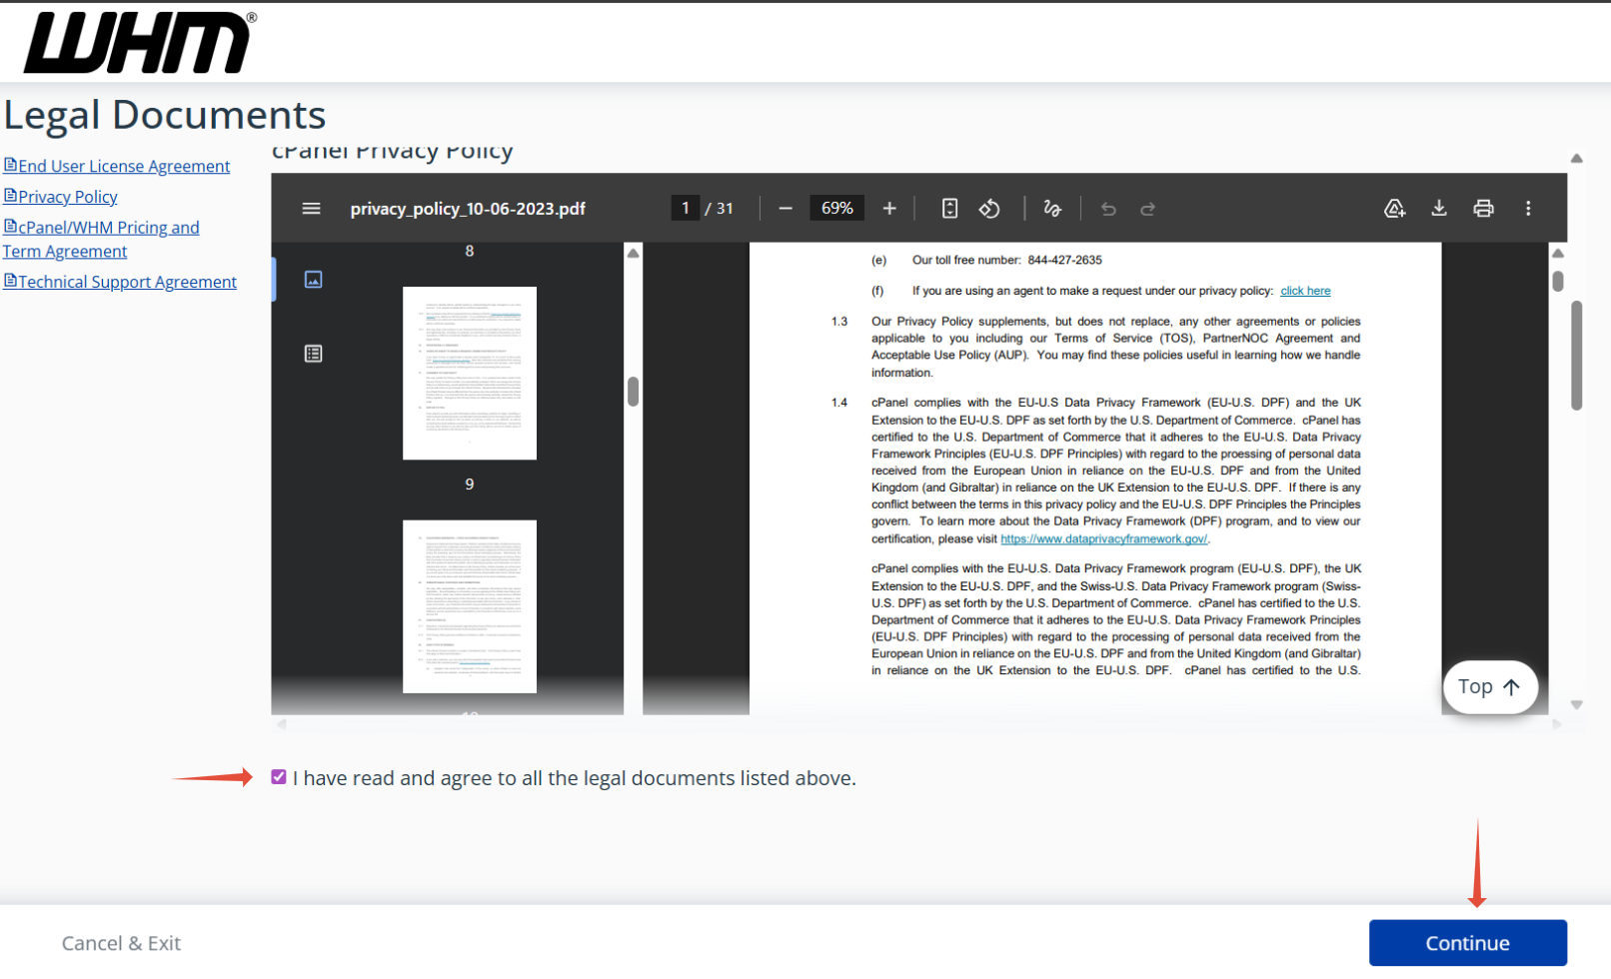1611x979 pixels.
Task: Click the horizontal scrollbar right arrow
Action: click(1557, 724)
